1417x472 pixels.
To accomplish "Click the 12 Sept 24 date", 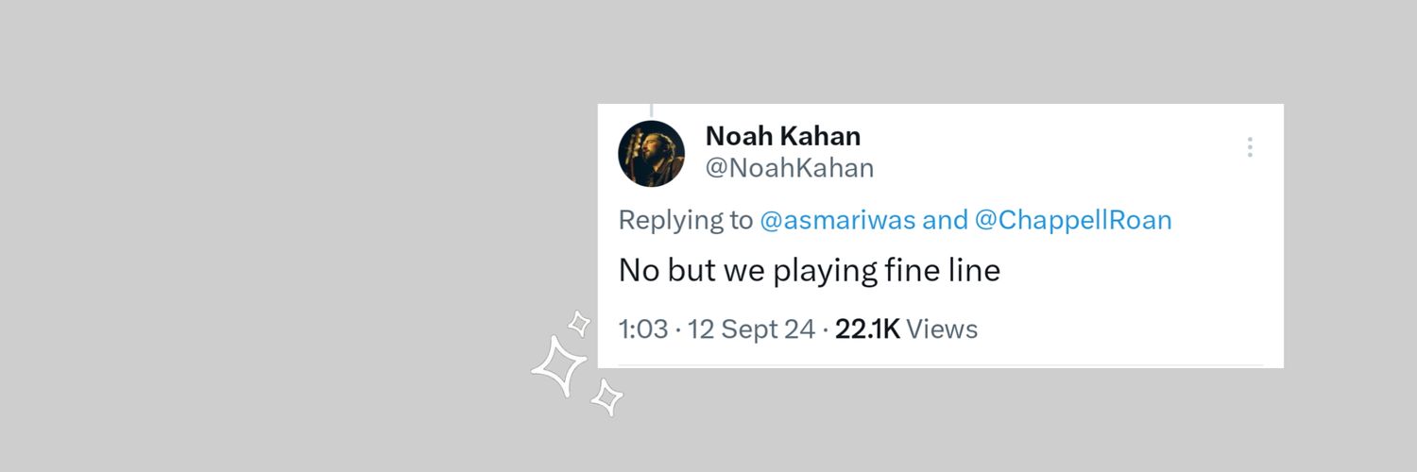I will (751, 329).
